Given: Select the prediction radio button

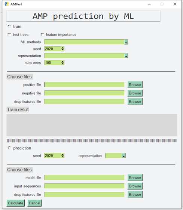Looking at the screenshot, I should coord(9,148).
